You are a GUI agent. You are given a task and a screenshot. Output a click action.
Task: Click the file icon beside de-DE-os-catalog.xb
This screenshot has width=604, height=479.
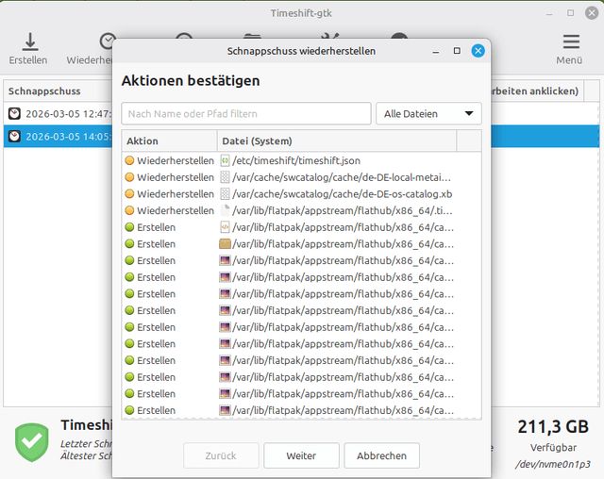(x=225, y=194)
